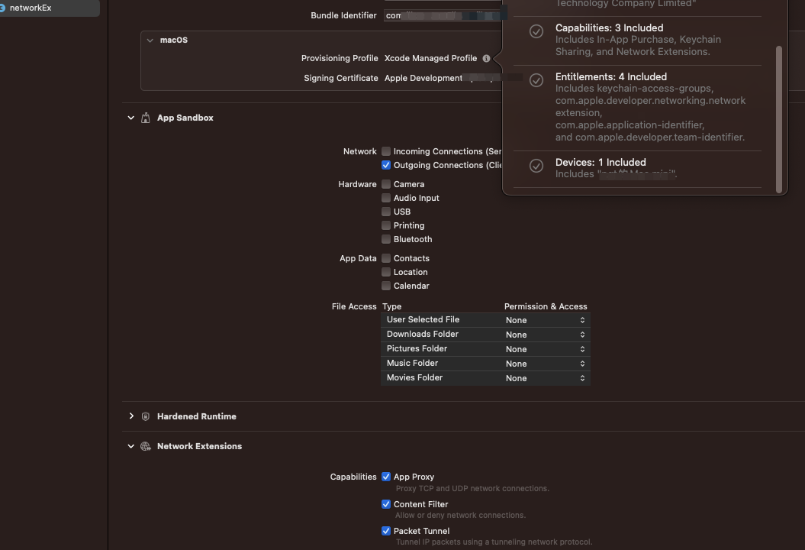Toggle the Content Filter capability
Viewport: 805px width, 550px height.
386,504
